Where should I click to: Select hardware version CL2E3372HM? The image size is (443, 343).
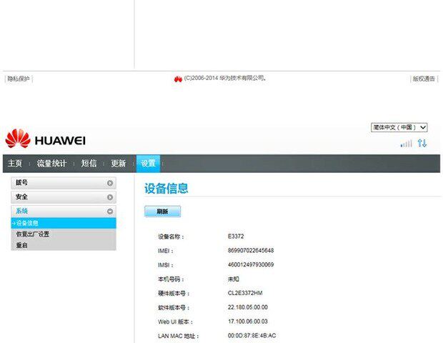coord(245,293)
